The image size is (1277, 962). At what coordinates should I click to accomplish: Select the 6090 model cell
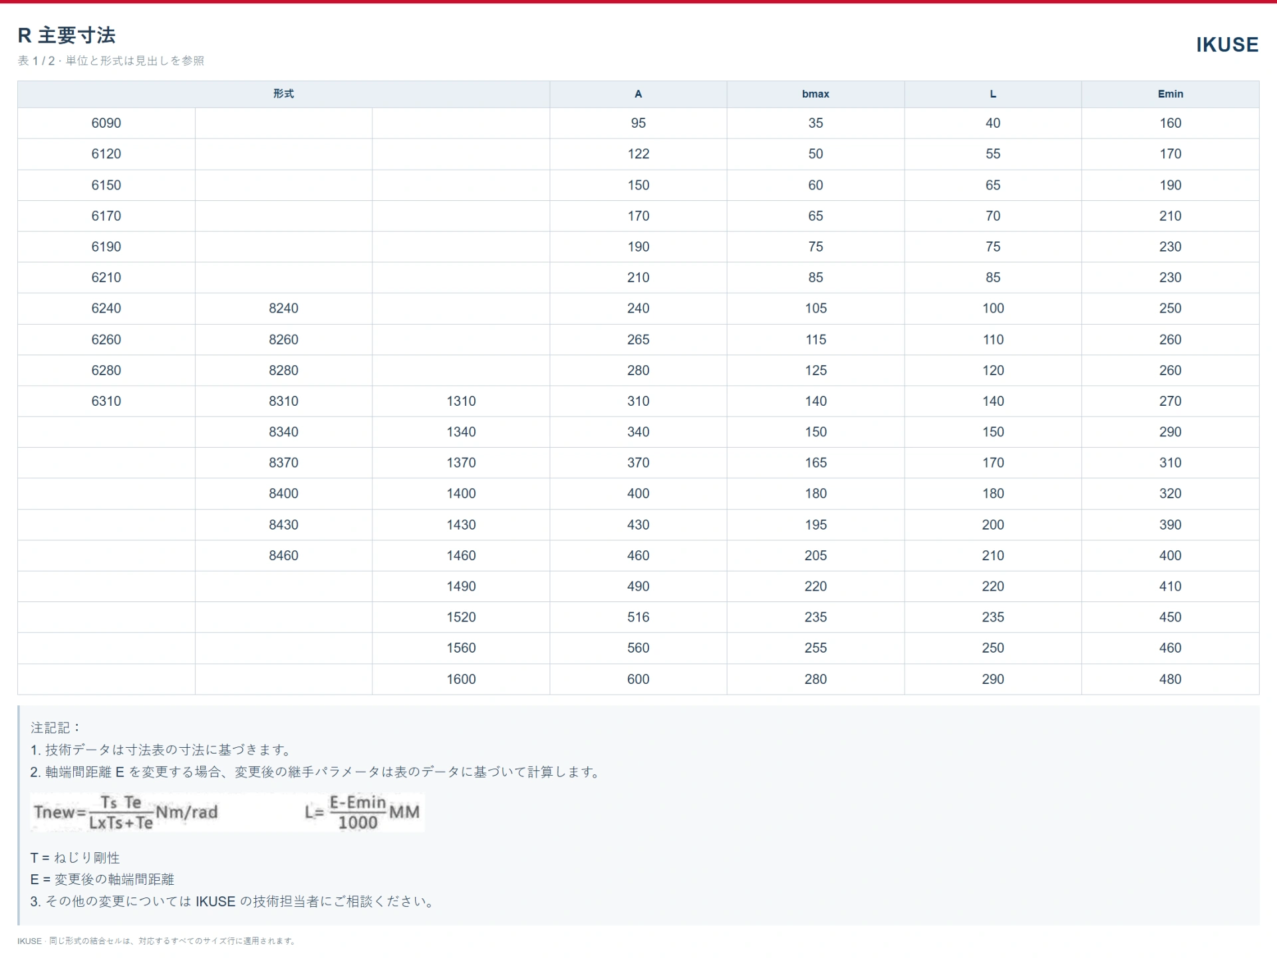tap(106, 123)
